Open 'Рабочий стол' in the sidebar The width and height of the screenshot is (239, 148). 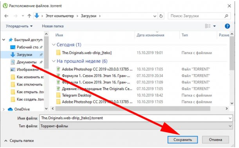tap(27, 47)
